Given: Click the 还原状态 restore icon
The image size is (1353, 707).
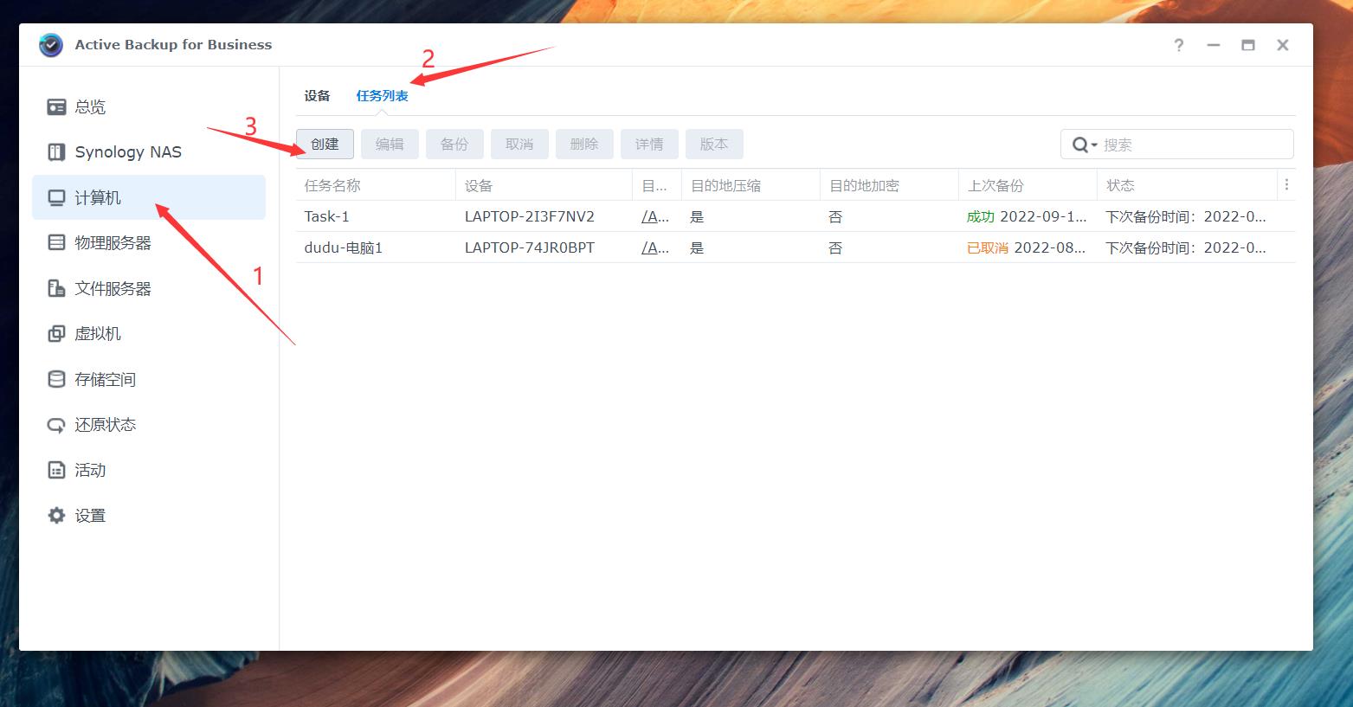Looking at the screenshot, I should (56, 425).
